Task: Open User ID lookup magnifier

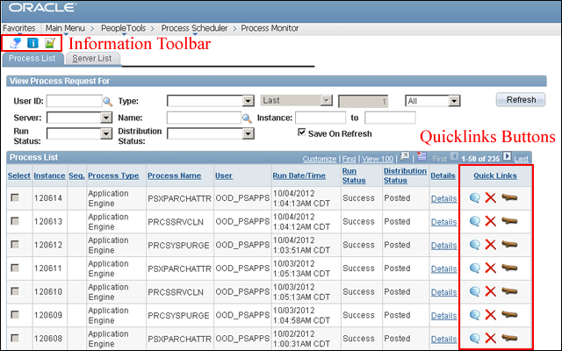Action: tap(108, 102)
